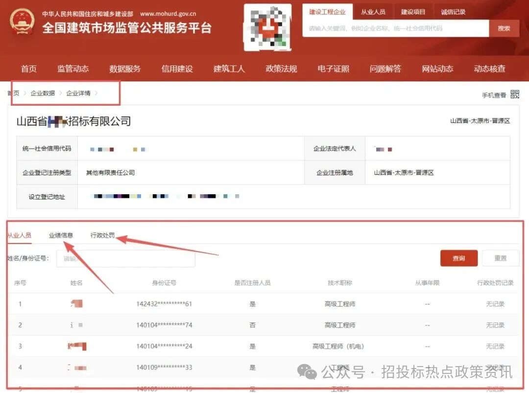The width and height of the screenshot is (529, 393).
Task: Switch to the 行政处罚 tab
Action: point(102,235)
